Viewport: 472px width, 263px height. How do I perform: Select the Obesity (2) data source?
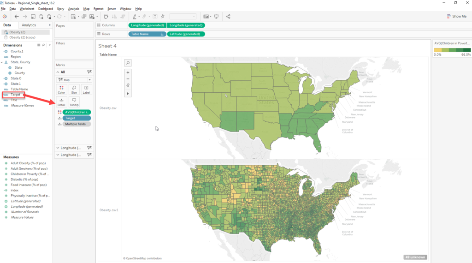[x=26, y=32]
